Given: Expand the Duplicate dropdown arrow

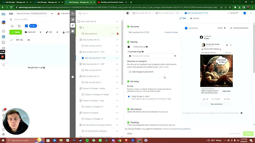Looking at the screenshot, I should pyautogui.click(x=40, y=32).
